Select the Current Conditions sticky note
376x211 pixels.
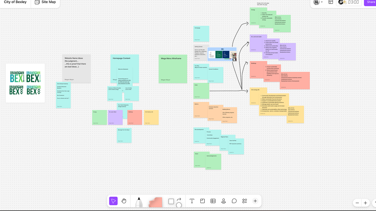point(215,75)
